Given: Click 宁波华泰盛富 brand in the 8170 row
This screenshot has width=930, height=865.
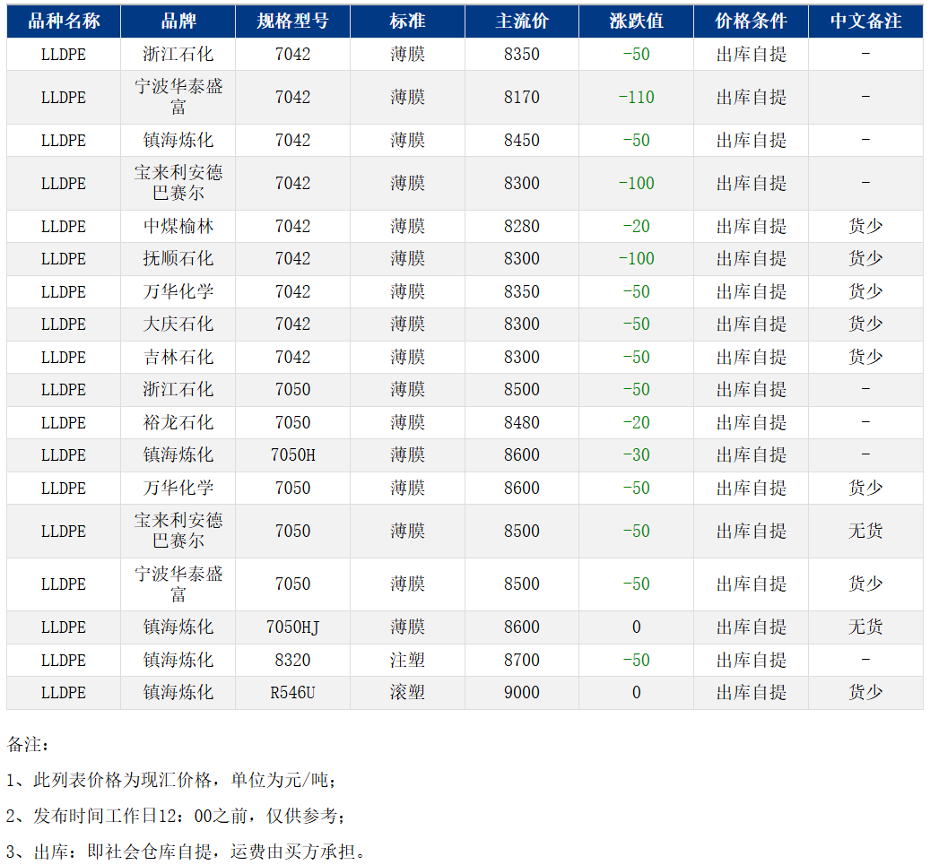Looking at the screenshot, I should (x=178, y=97).
